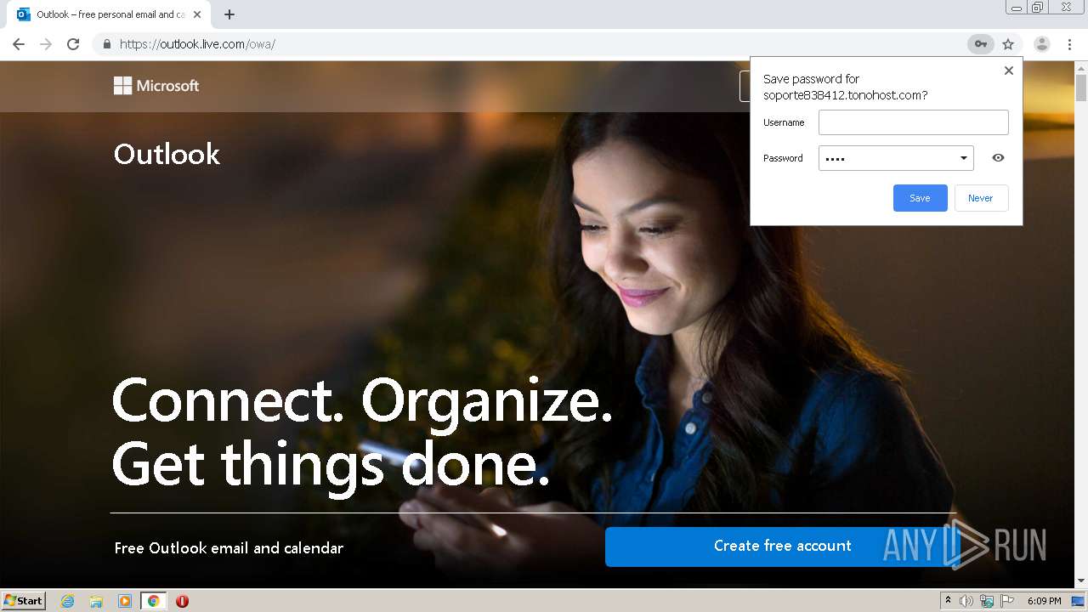Dismiss the save password popup
The height and width of the screenshot is (612, 1088).
pyautogui.click(x=1009, y=71)
